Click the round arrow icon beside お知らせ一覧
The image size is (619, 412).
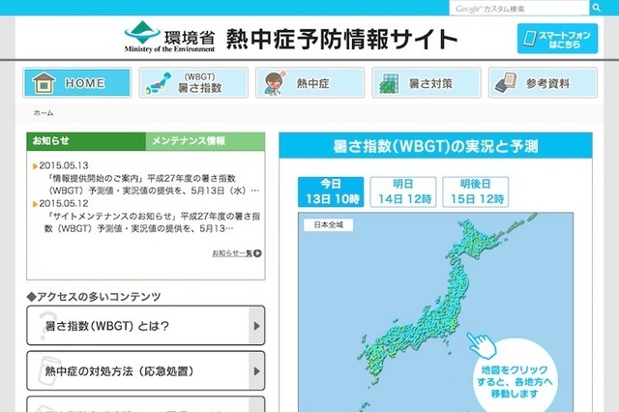point(257,253)
